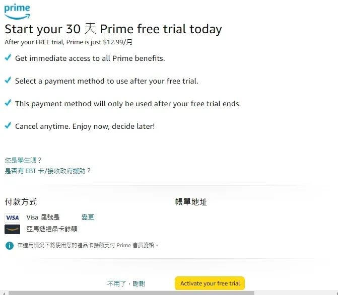The height and width of the screenshot is (295, 338).
Task: Click the horizontal scrollbar at bottom
Action: coord(131,292)
